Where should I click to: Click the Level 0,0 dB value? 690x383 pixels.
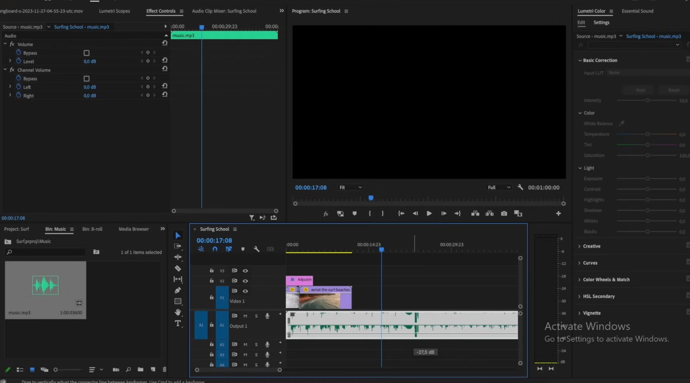point(90,62)
